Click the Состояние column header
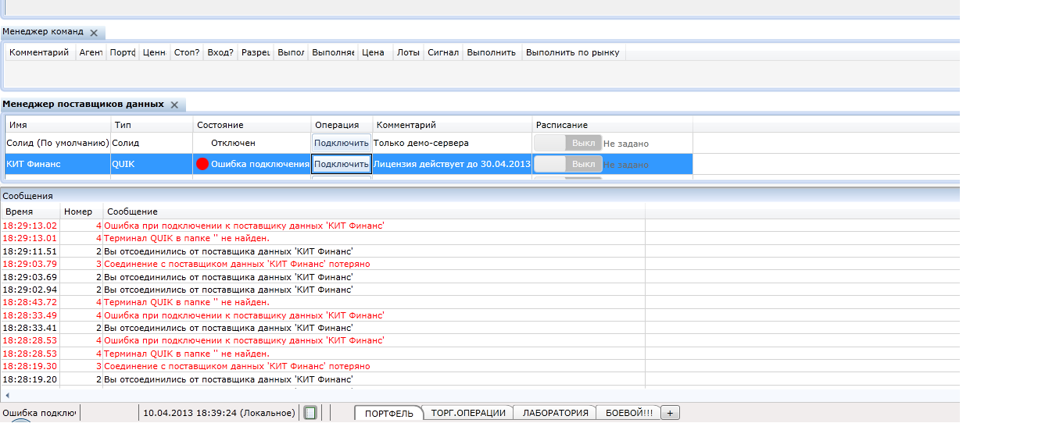The height and width of the screenshot is (448, 1063). [252, 125]
